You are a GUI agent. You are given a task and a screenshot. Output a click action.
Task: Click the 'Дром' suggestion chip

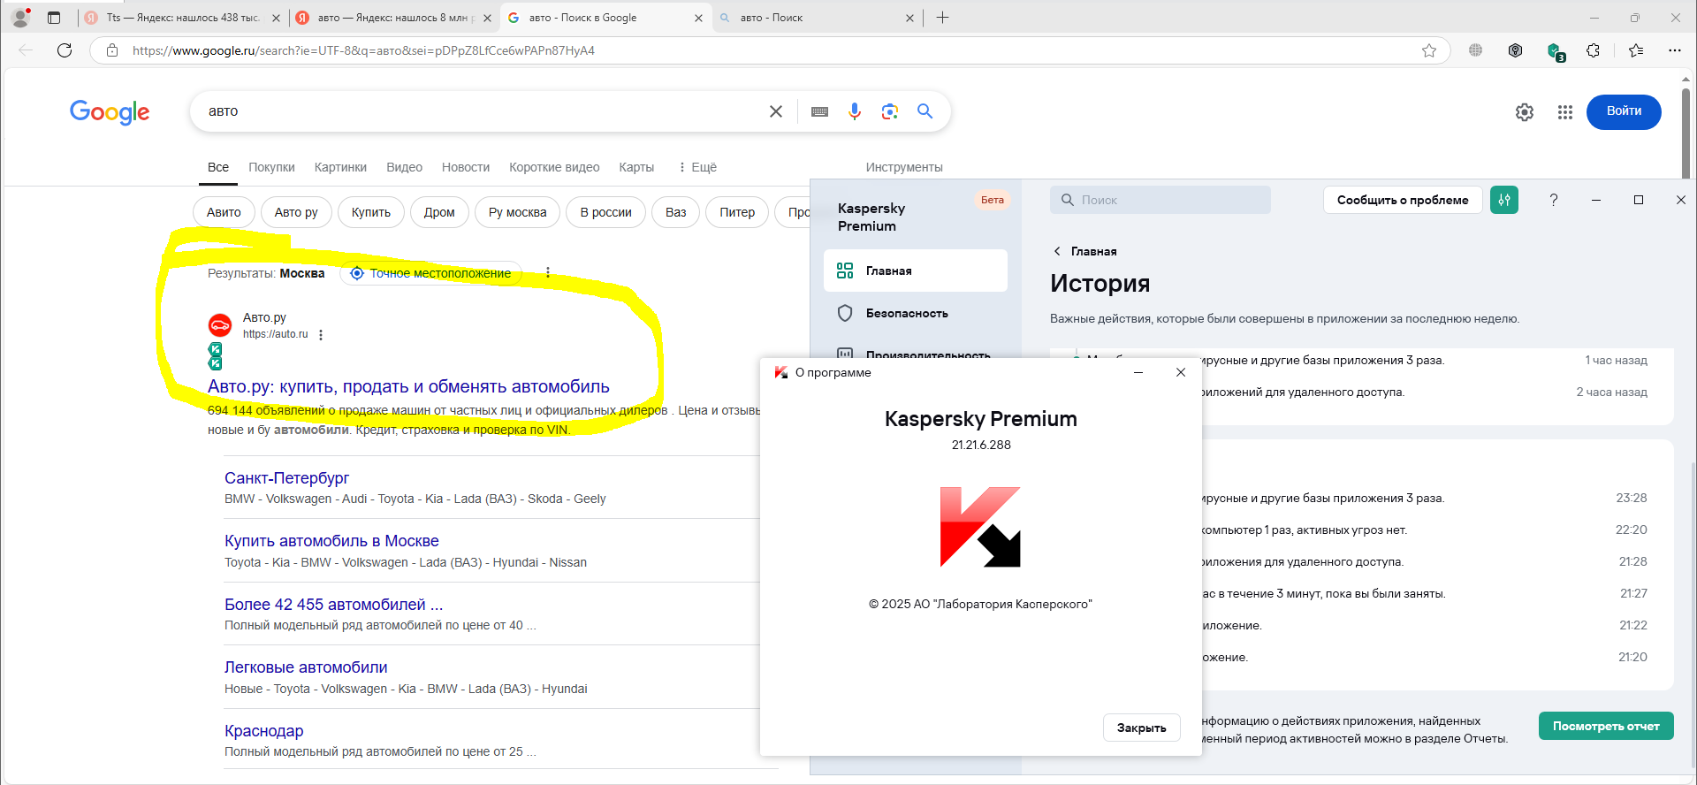439,212
